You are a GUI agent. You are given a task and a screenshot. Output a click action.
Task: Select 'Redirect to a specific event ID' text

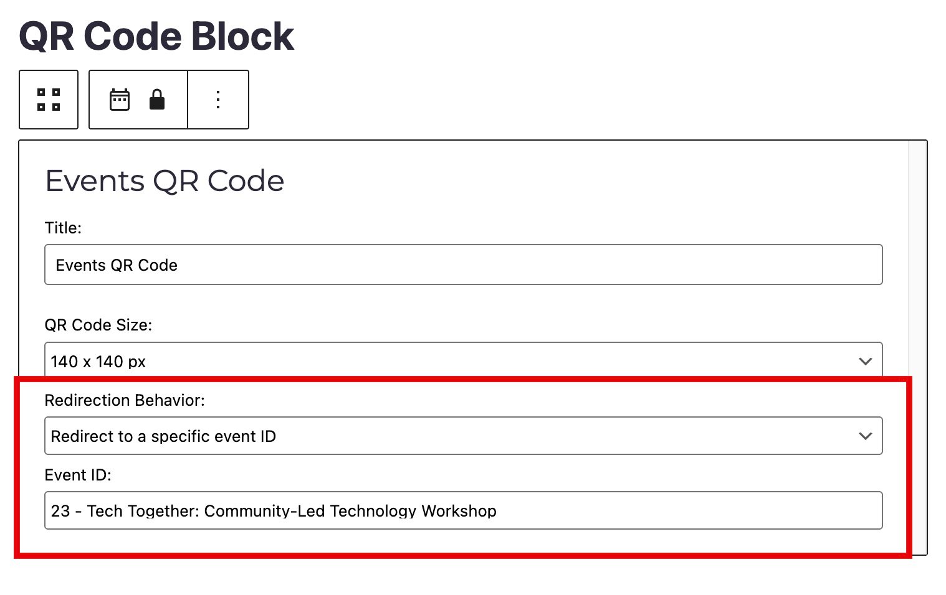point(163,436)
